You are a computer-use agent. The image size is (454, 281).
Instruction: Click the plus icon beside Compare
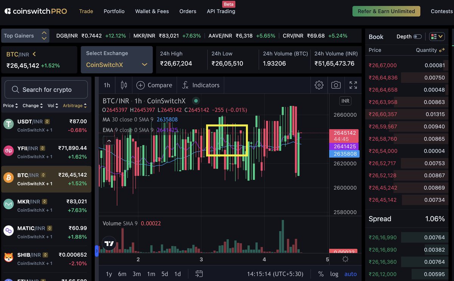click(x=140, y=85)
